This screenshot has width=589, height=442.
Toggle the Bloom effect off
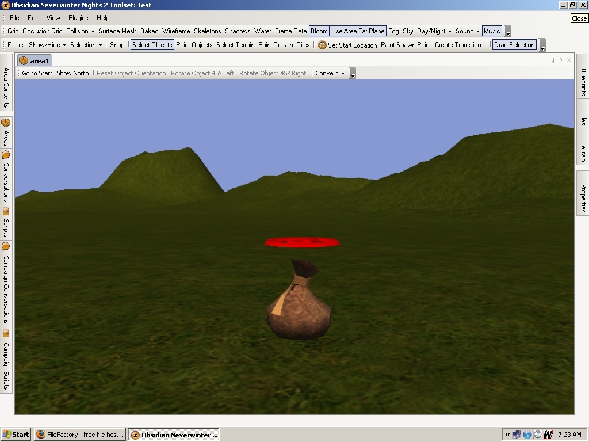click(319, 31)
